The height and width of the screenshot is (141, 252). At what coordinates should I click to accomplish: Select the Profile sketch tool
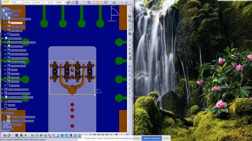(x=130, y=66)
